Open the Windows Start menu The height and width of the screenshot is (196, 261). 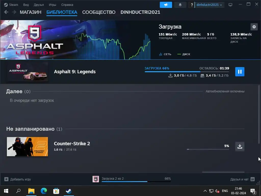pos(6,191)
